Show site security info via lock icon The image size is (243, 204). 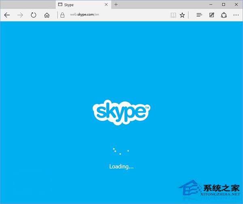(x=62, y=15)
